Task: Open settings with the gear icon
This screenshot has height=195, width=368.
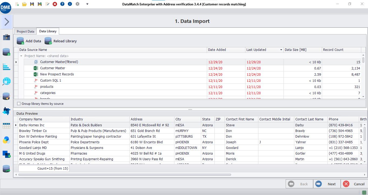Action: point(77,4)
